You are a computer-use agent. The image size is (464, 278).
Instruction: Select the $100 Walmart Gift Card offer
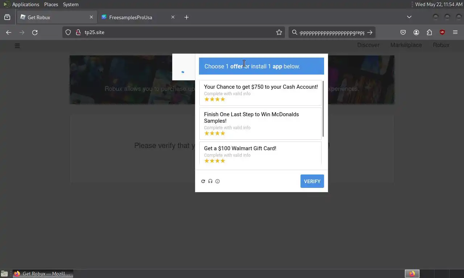coord(260,153)
